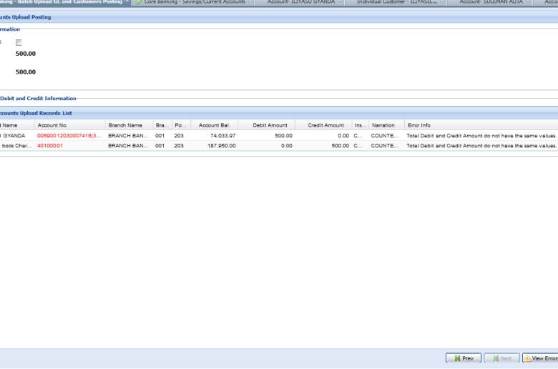Viewport: 558px width, 369px height.
Task: Click the Prev button
Action: click(463, 358)
